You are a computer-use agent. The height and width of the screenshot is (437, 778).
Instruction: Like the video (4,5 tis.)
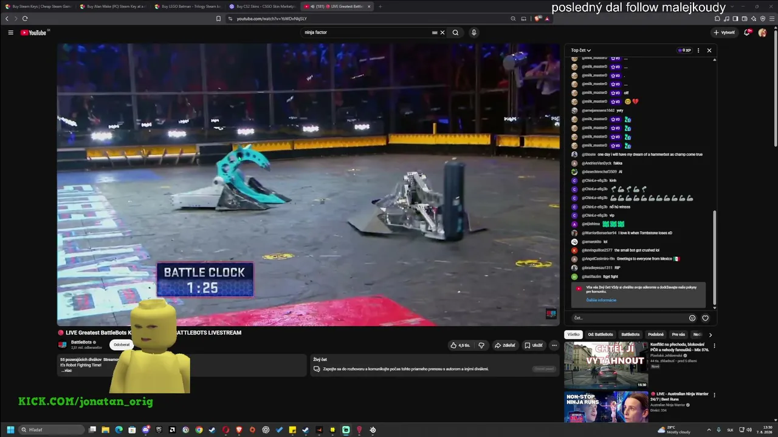(460, 345)
